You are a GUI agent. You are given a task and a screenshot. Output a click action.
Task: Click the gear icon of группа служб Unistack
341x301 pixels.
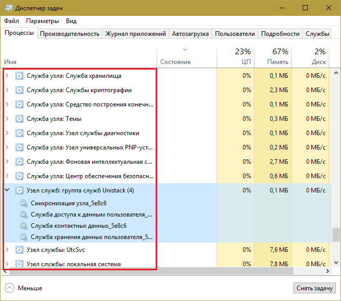(x=19, y=190)
